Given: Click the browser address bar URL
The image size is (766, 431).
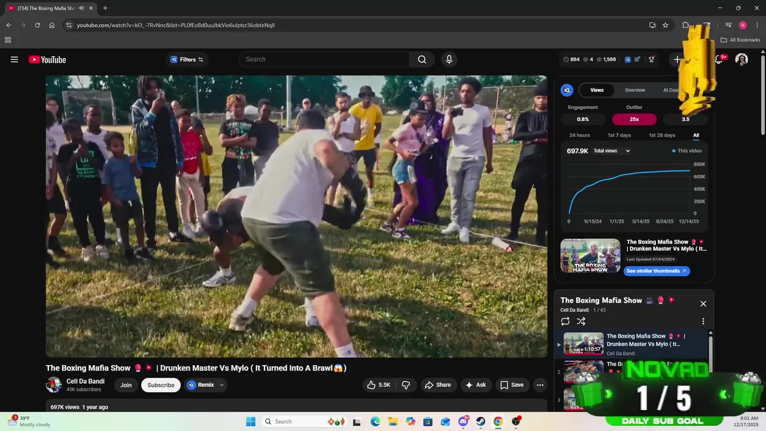Looking at the screenshot, I should [x=176, y=25].
